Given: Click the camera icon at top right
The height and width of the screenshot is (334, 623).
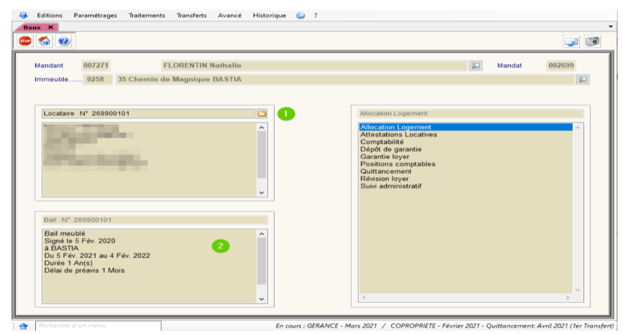Looking at the screenshot, I should [593, 41].
